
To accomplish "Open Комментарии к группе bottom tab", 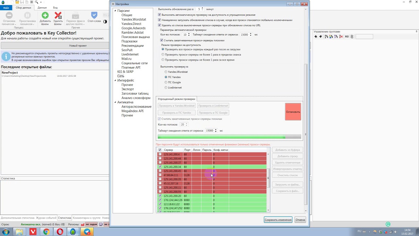I will pos(86,218).
